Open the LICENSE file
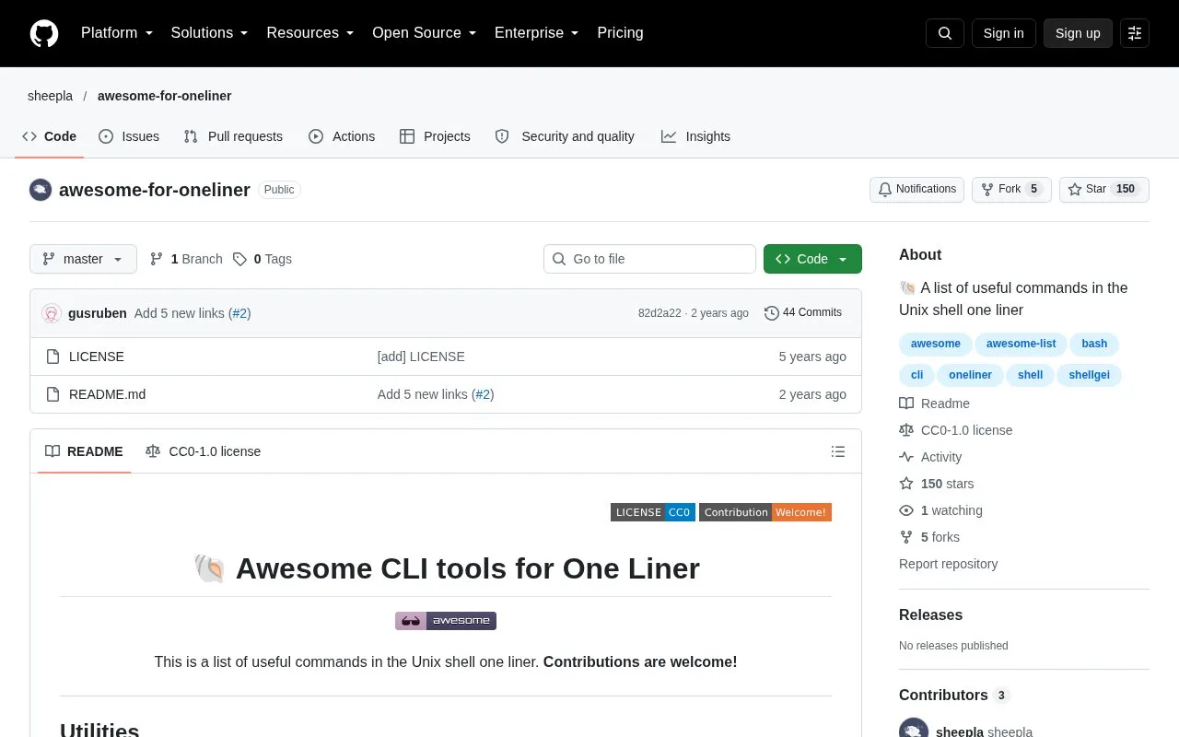The width and height of the screenshot is (1179, 737). click(97, 357)
